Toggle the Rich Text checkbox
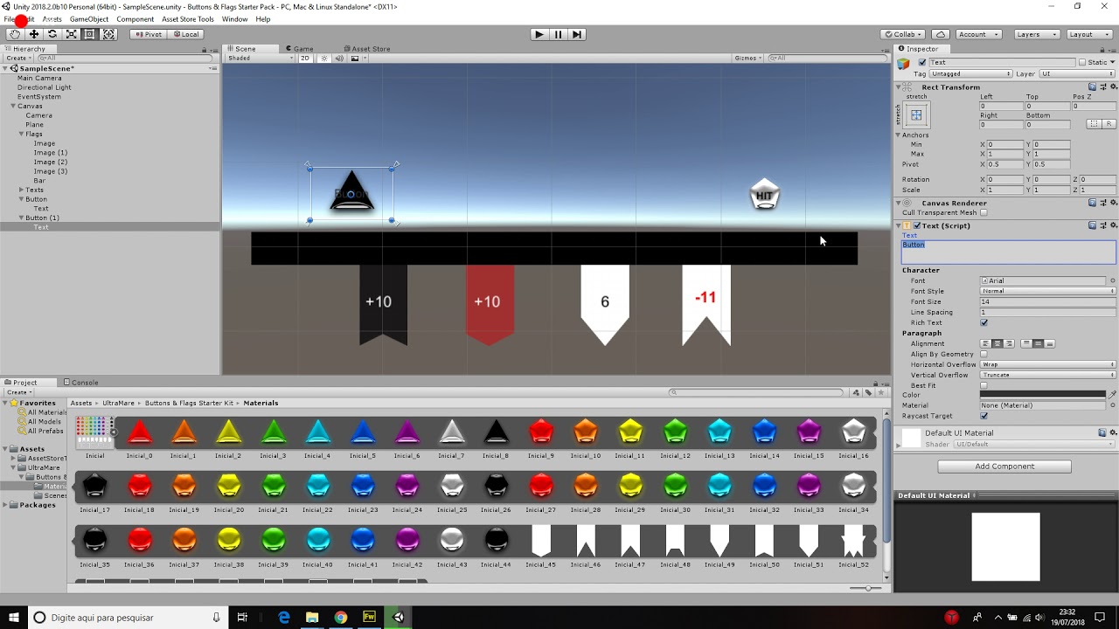 click(x=983, y=322)
